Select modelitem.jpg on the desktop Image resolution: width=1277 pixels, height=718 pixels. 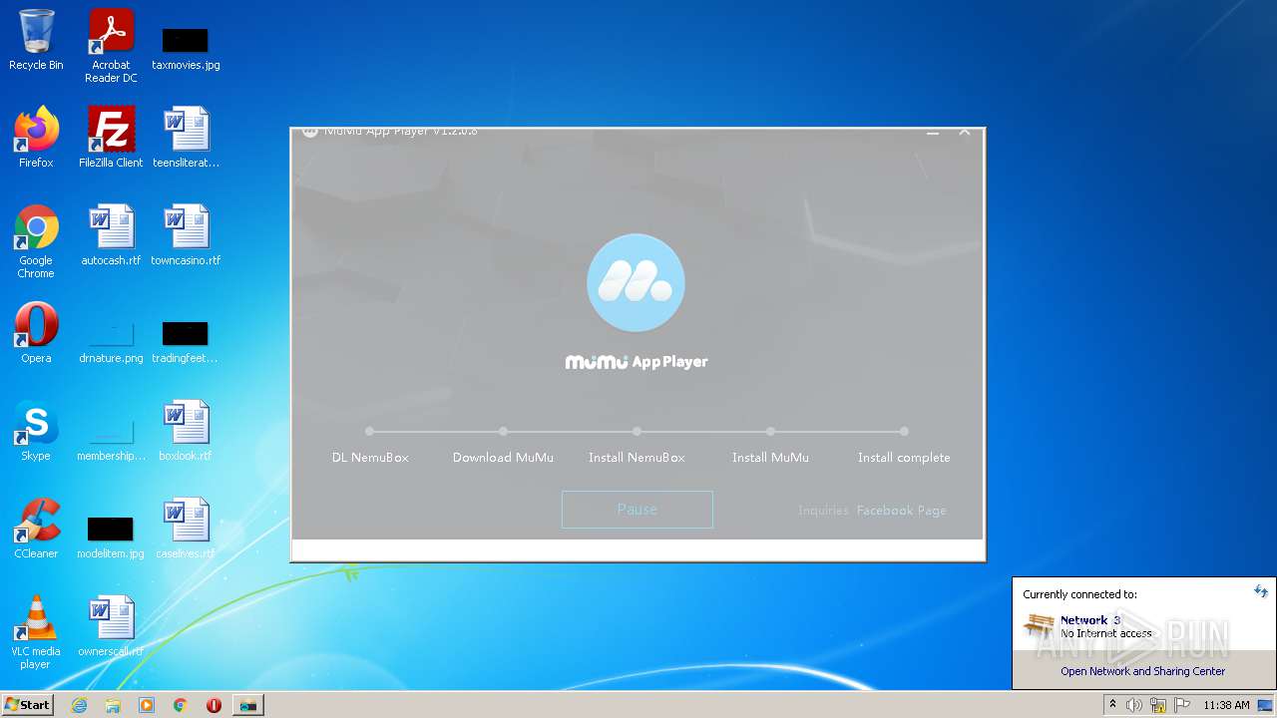pos(111,537)
